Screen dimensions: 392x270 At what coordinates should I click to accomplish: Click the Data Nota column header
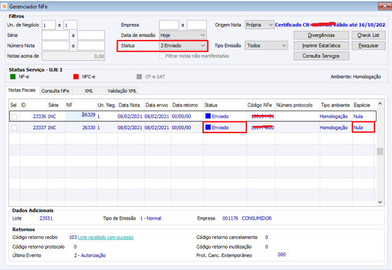[x=129, y=105]
